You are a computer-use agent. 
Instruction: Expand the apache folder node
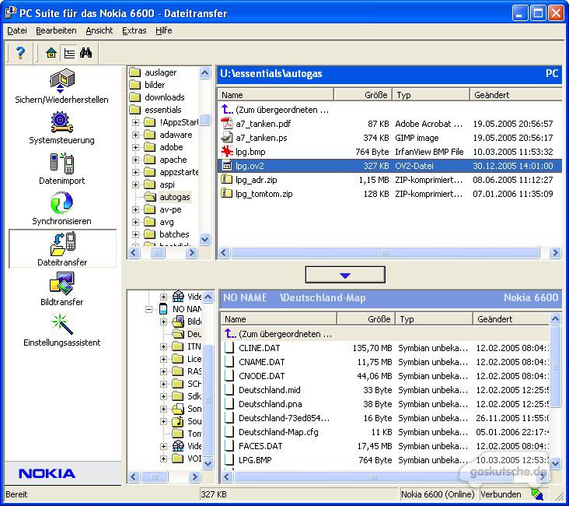(x=135, y=160)
